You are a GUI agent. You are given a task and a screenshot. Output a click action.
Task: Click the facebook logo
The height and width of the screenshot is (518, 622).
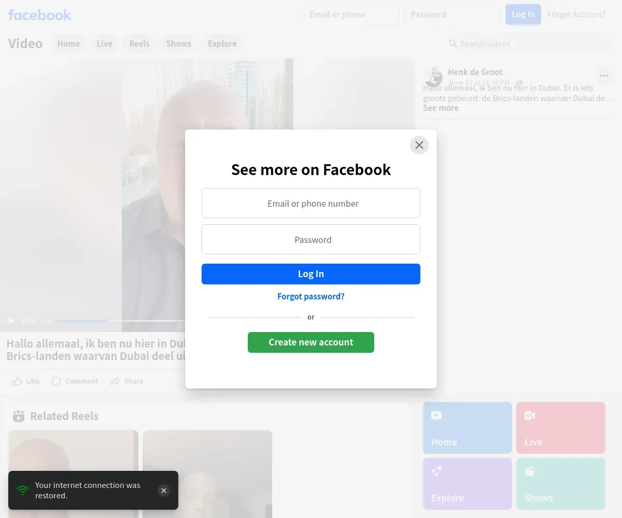coord(40,15)
